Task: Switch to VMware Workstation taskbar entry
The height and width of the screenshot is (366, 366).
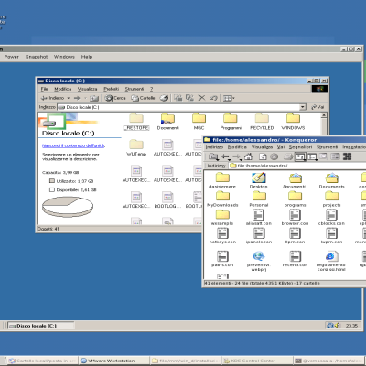Action: coord(113,361)
